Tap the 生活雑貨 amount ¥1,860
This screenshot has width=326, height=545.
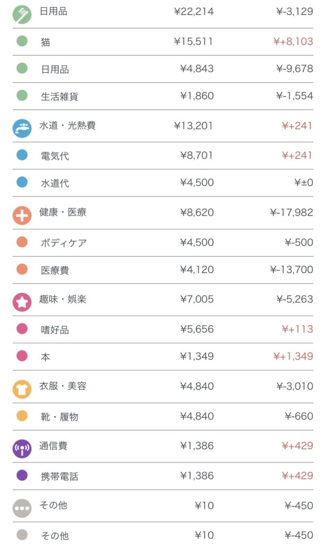pos(197,96)
